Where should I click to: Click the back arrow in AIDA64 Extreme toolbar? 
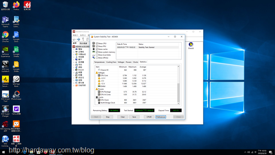click(x=74, y=39)
